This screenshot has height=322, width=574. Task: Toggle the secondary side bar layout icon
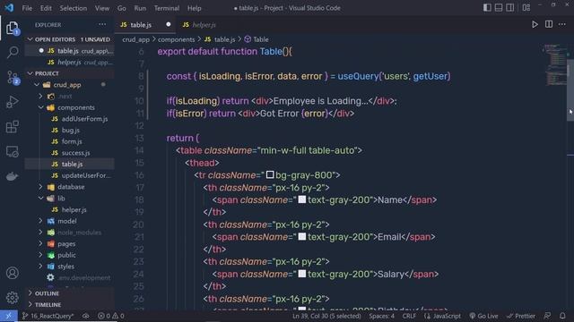[x=510, y=8]
